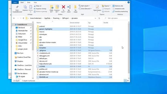Click Invertera markering

(120, 11)
